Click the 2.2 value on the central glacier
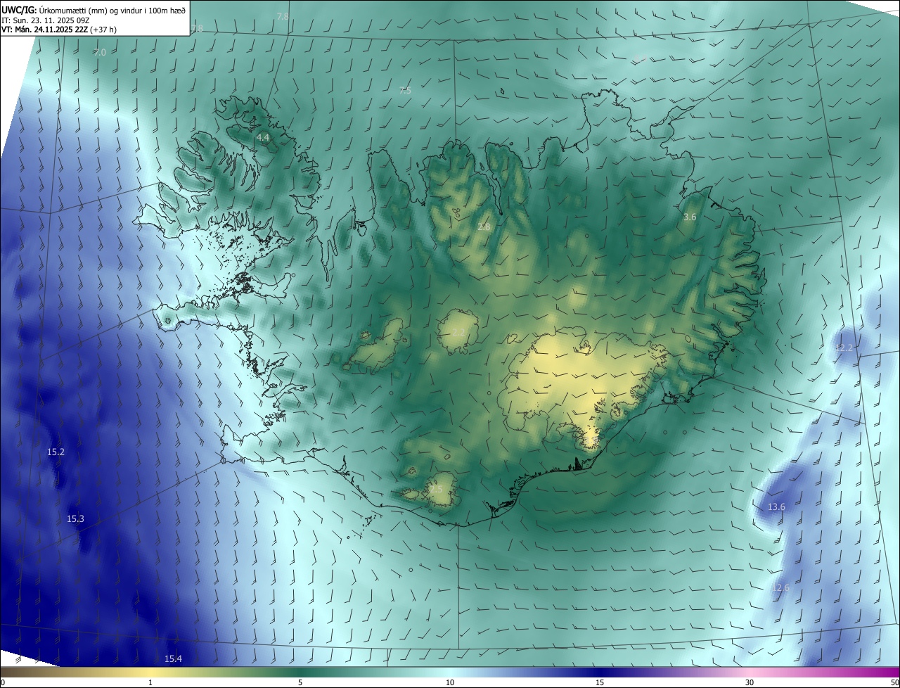Viewport: 900px width, 688px height. point(458,332)
